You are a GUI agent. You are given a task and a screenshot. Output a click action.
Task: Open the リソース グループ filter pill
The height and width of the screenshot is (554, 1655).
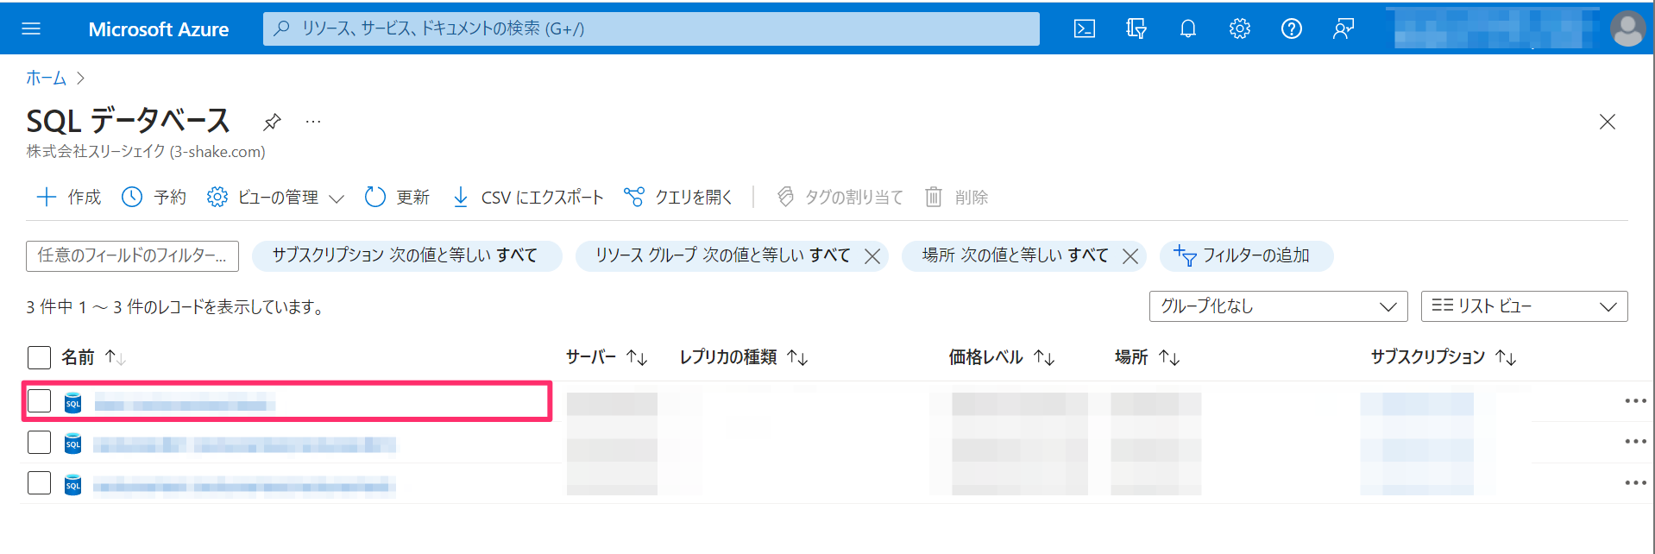(x=722, y=255)
